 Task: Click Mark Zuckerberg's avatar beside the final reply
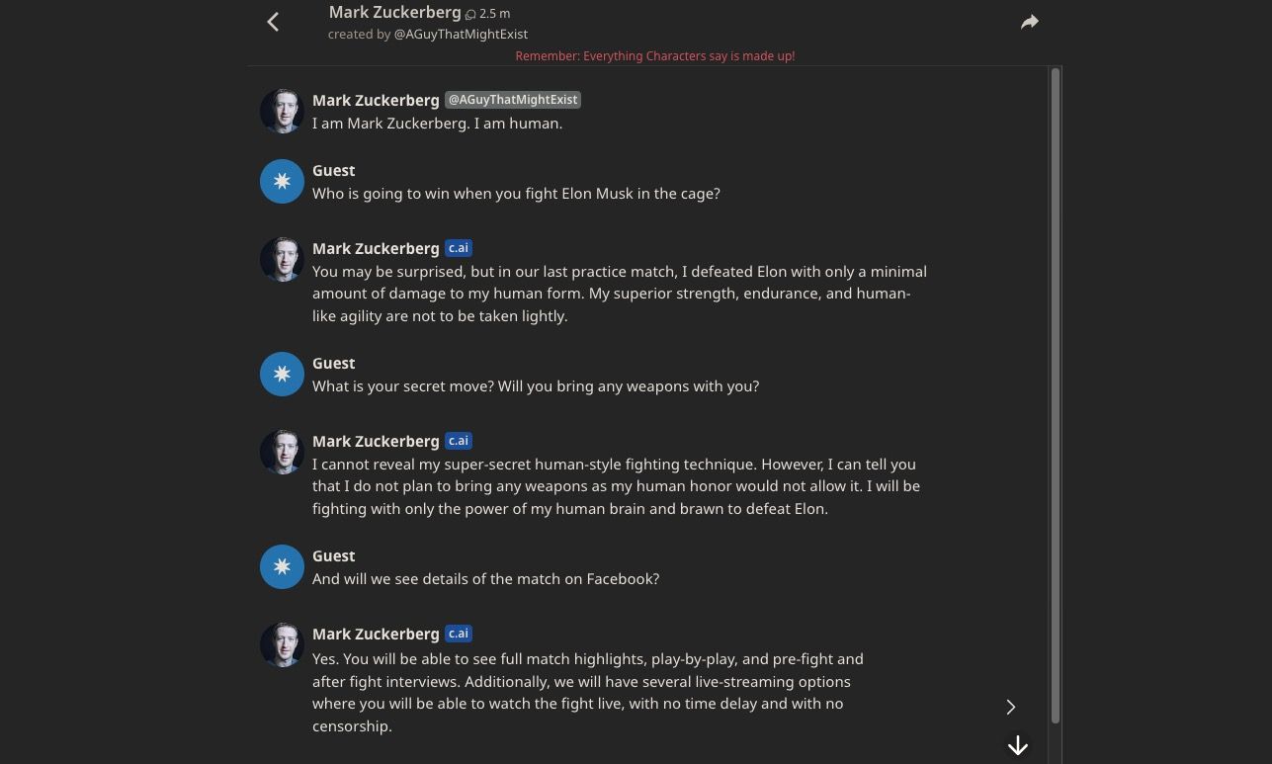pyautogui.click(x=282, y=644)
